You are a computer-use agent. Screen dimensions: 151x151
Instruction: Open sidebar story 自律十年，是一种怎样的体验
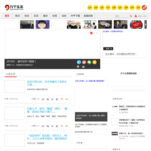tap(131, 133)
